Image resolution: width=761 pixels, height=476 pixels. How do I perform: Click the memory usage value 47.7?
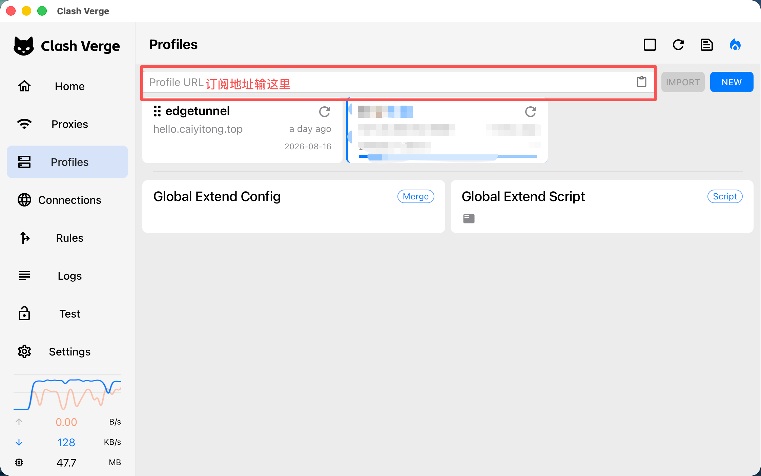tap(66, 462)
